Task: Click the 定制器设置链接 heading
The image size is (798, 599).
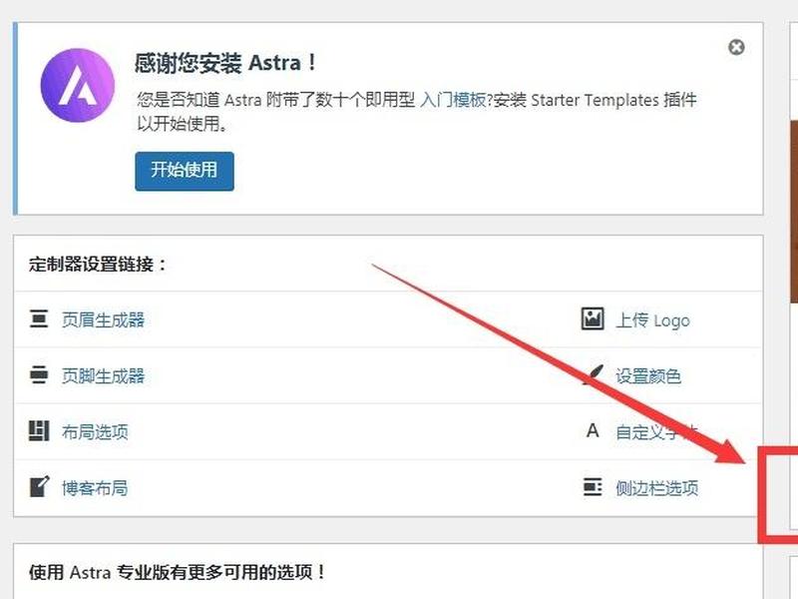Action: 98,265
